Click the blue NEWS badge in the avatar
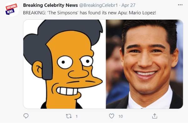 click(x=10, y=12)
